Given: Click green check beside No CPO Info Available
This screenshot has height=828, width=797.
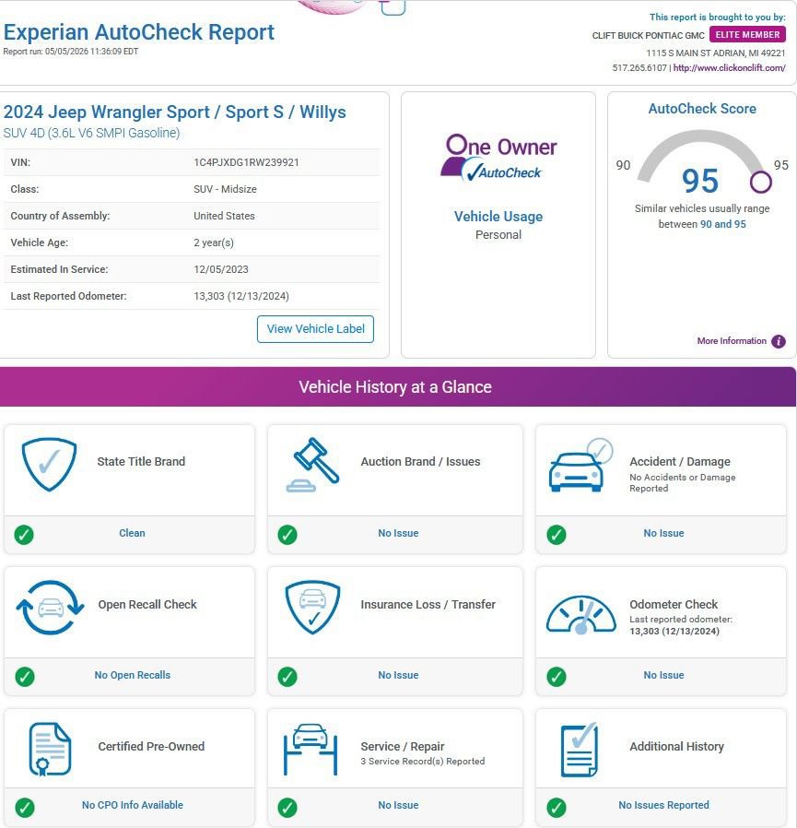Looking at the screenshot, I should point(25,807).
